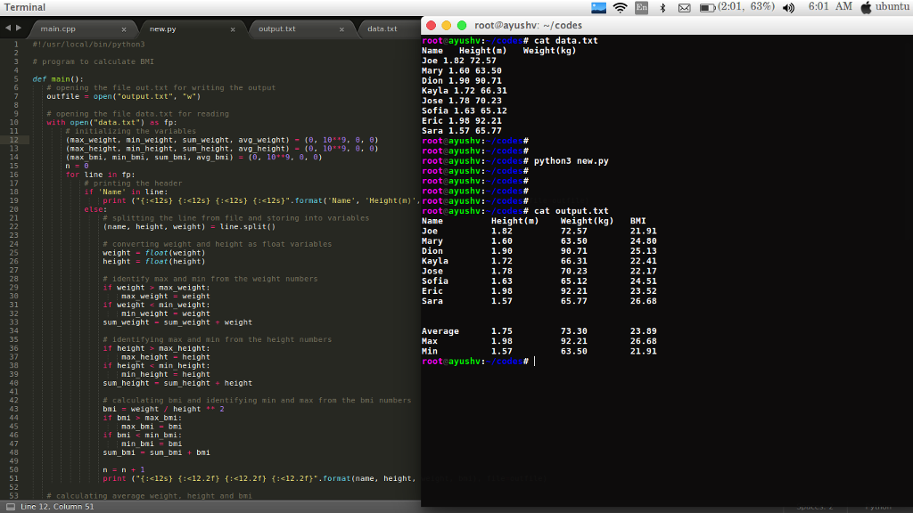The image size is (913, 513).
Task: Click the 6:01 AM clock
Action: click(829, 7)
